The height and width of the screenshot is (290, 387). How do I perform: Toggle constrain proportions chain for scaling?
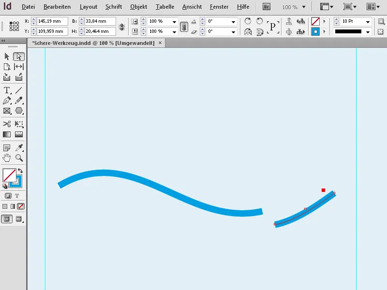184,27
